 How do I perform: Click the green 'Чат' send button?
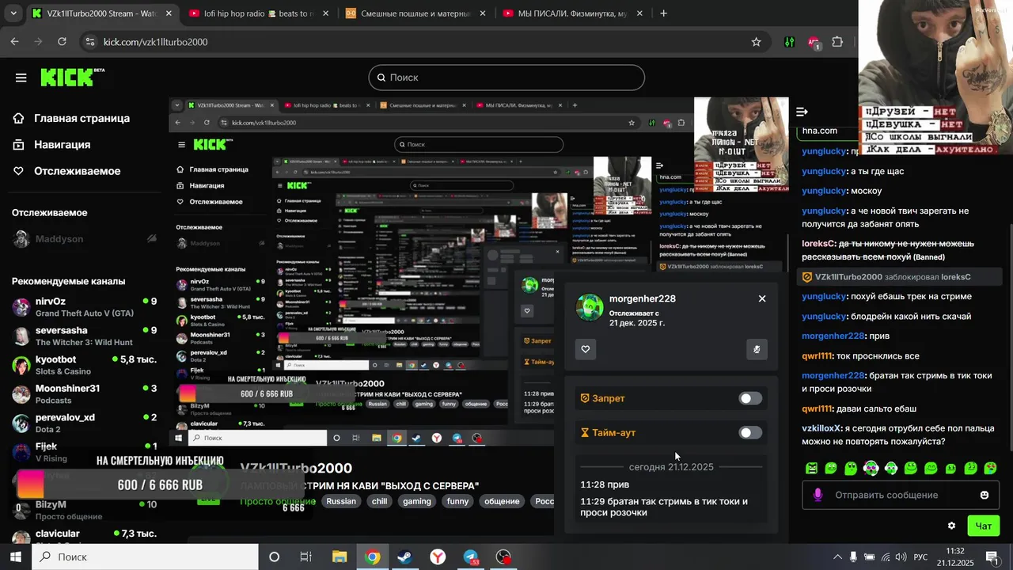[983, 526]
